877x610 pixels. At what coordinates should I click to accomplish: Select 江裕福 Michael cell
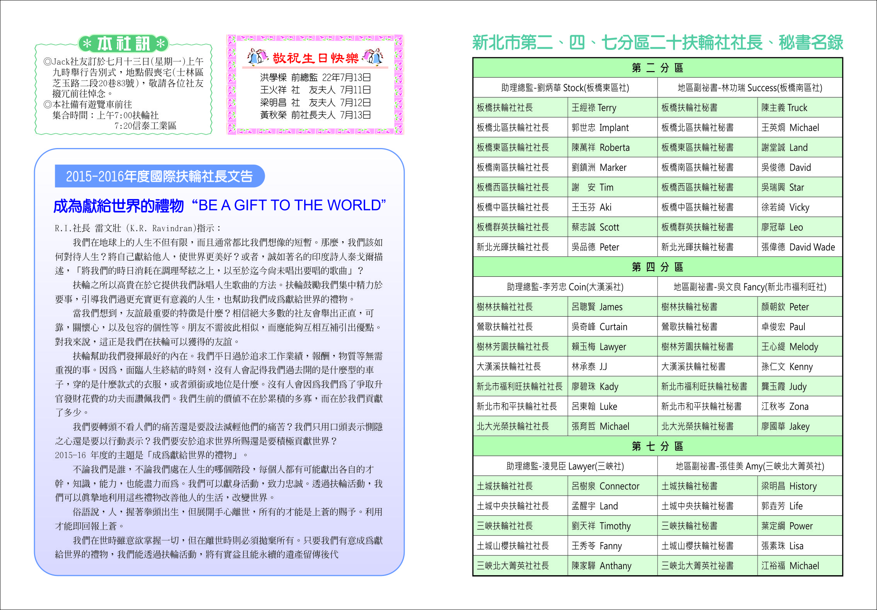click(x=800, y=566)
